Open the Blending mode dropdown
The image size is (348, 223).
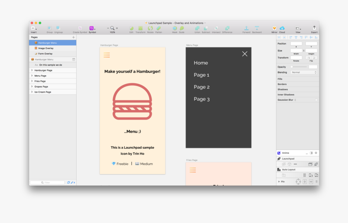tap(304, 73)
